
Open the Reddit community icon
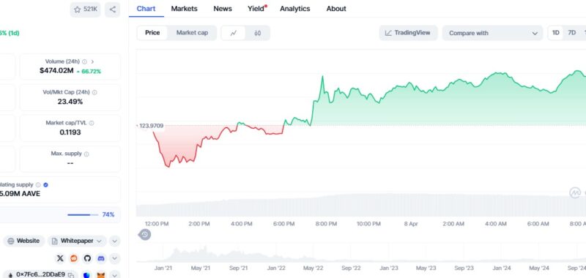tap(74, 258)
